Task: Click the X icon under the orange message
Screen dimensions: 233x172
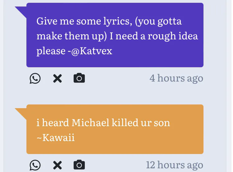Action: [x=57, y=165]
